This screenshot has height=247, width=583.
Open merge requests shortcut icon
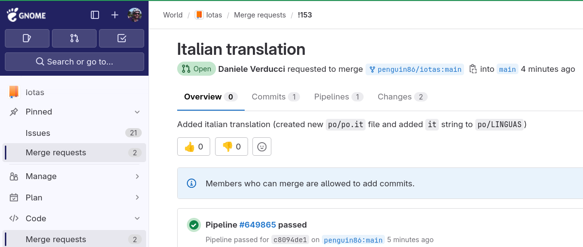coord(74,38)
